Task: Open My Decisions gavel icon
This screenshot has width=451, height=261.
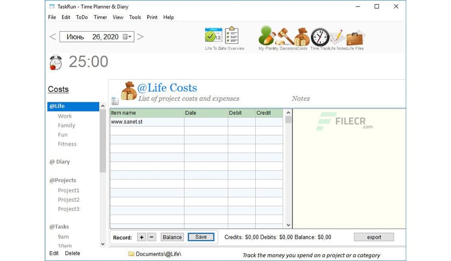Action: point(284,36)
